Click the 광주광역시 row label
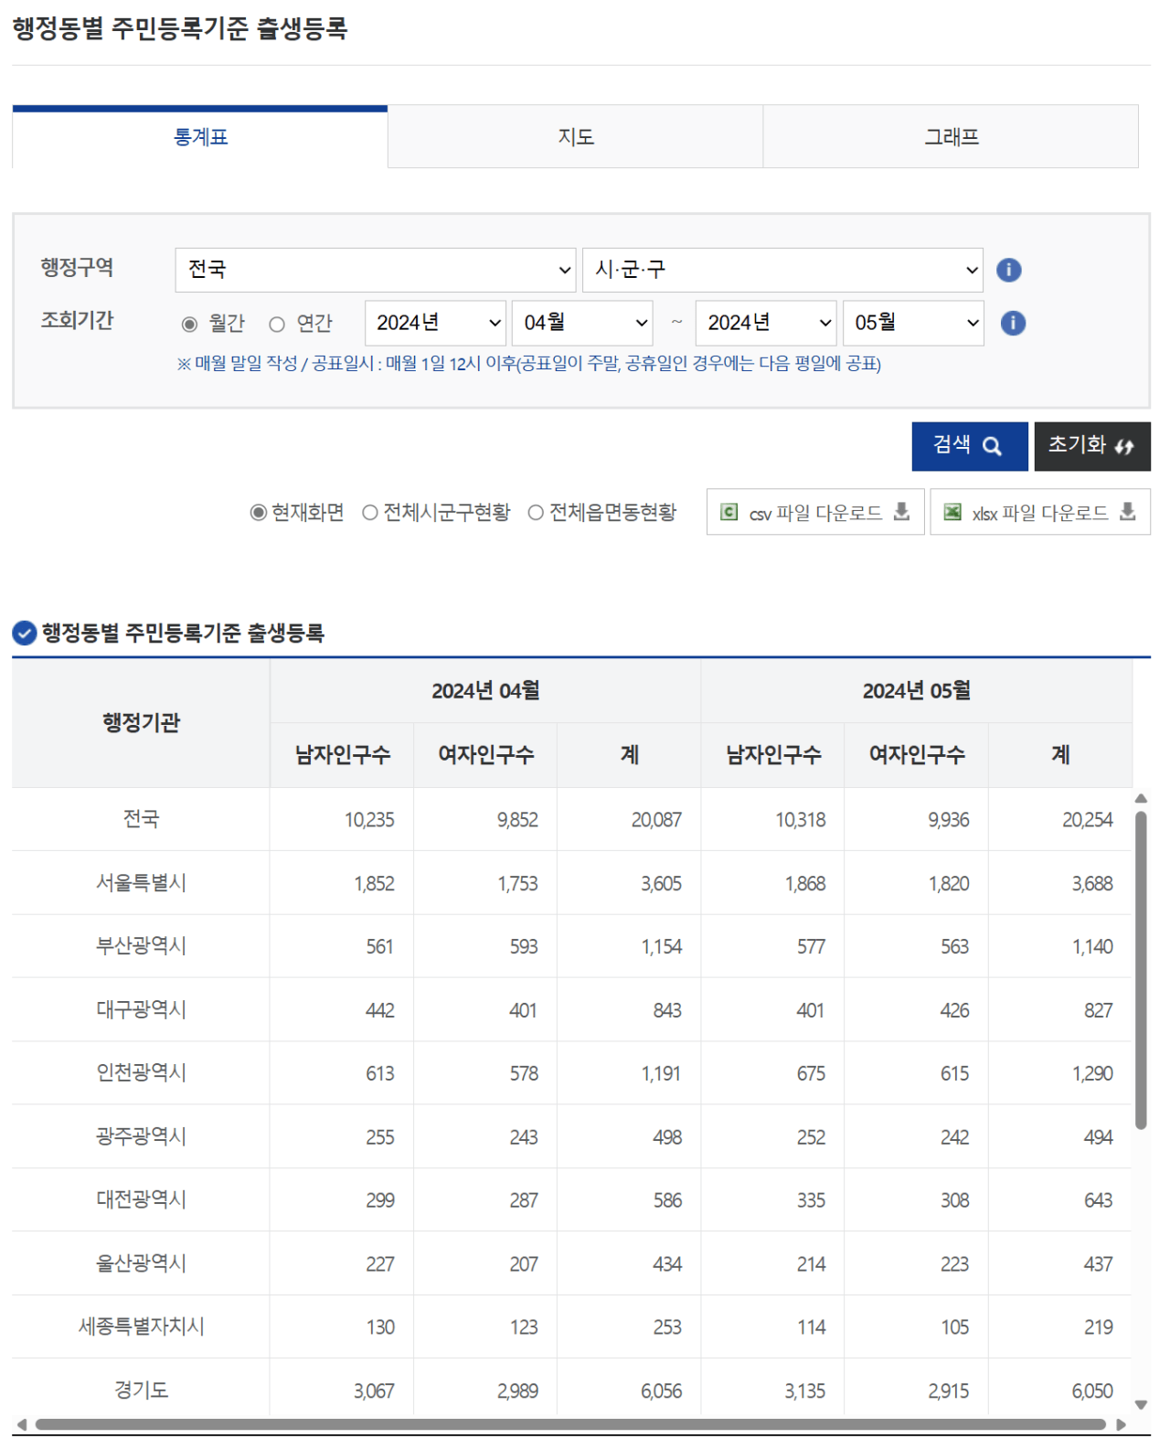The width and height of the screenshot is (1170, 1449). [141, 1136]
